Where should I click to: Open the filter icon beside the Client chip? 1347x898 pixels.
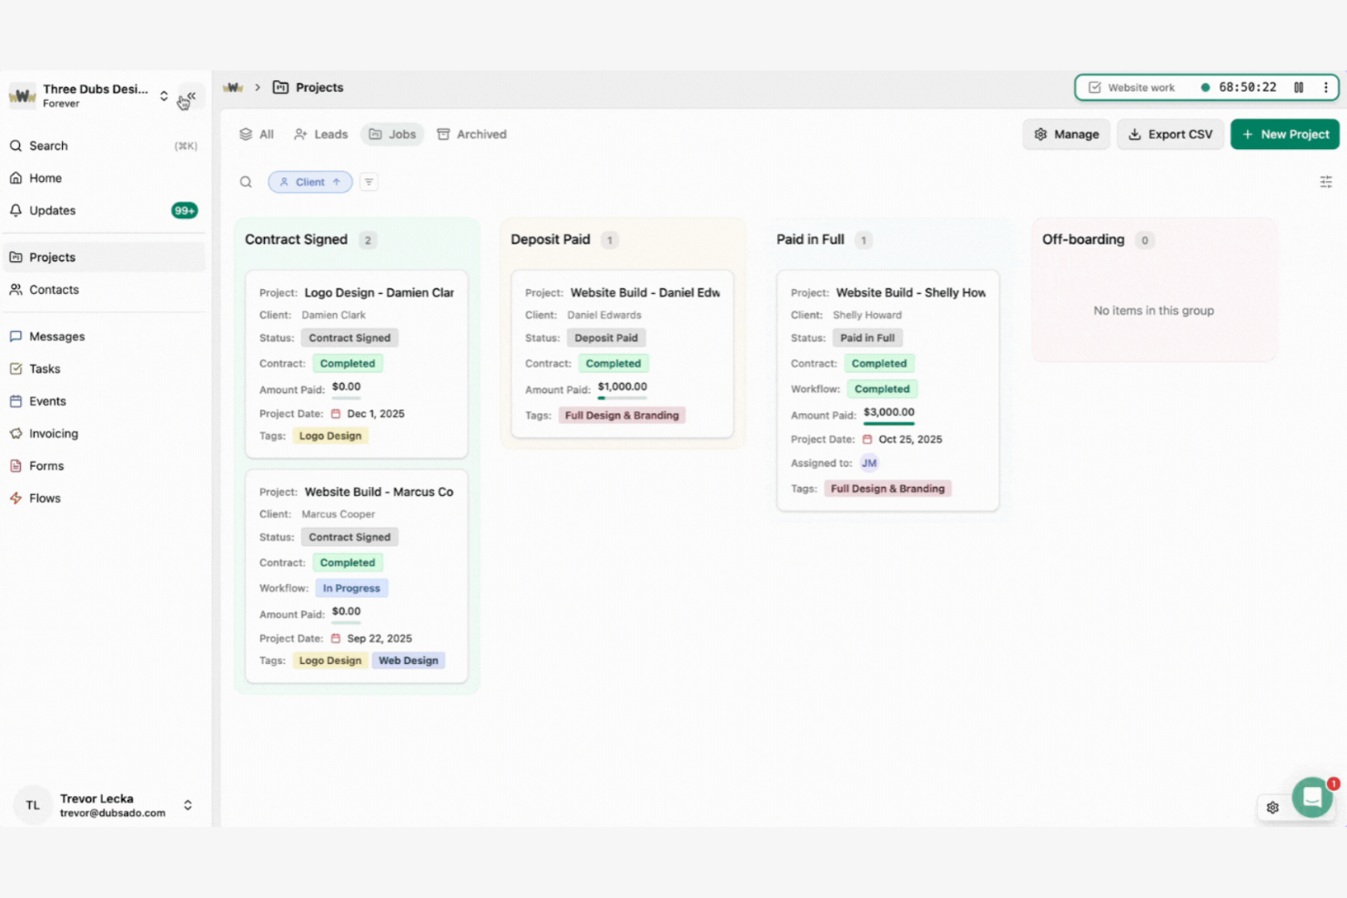(369, 181)
